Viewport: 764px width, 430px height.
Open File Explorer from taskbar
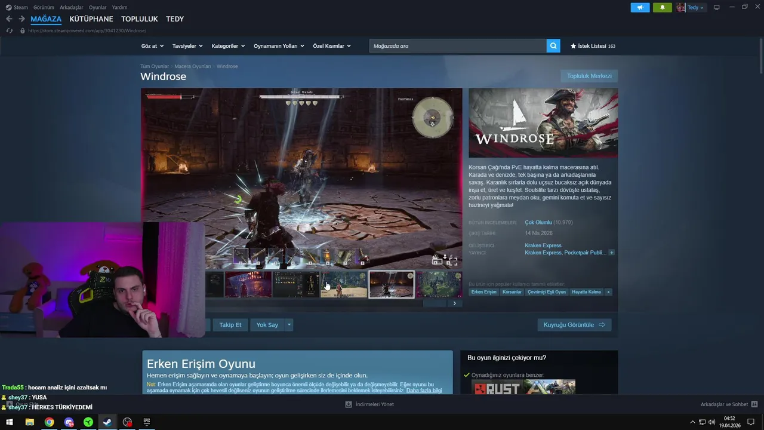click(29, 422)
